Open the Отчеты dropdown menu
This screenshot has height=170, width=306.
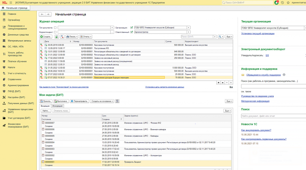[86, 37]
